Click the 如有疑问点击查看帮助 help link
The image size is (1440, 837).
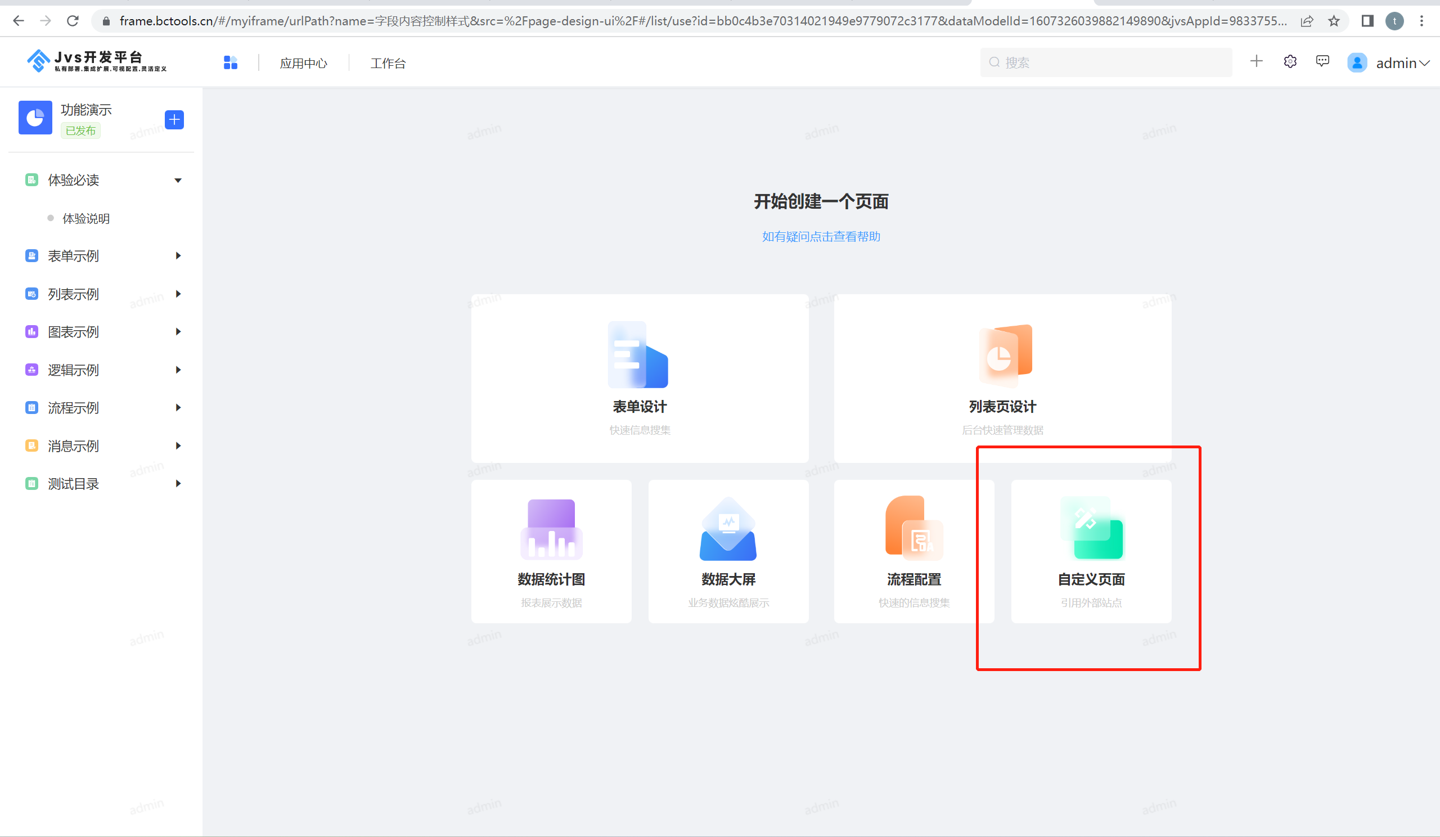(x=821, y=236)
